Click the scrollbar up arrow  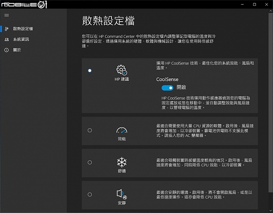point(271,11)
